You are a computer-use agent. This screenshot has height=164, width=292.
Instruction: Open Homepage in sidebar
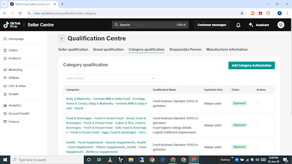pyautogui.click(x=16, y=39)
